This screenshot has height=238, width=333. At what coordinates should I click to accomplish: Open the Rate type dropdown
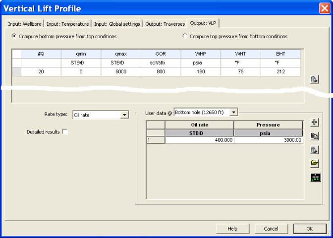124,115
